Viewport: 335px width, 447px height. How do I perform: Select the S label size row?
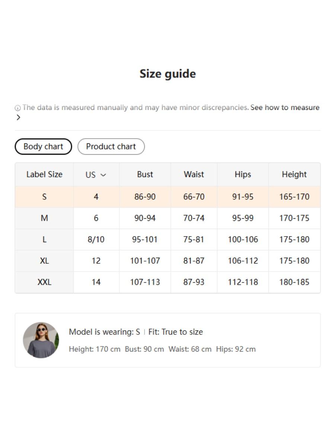pyautogui.click(x=44, y=197)
